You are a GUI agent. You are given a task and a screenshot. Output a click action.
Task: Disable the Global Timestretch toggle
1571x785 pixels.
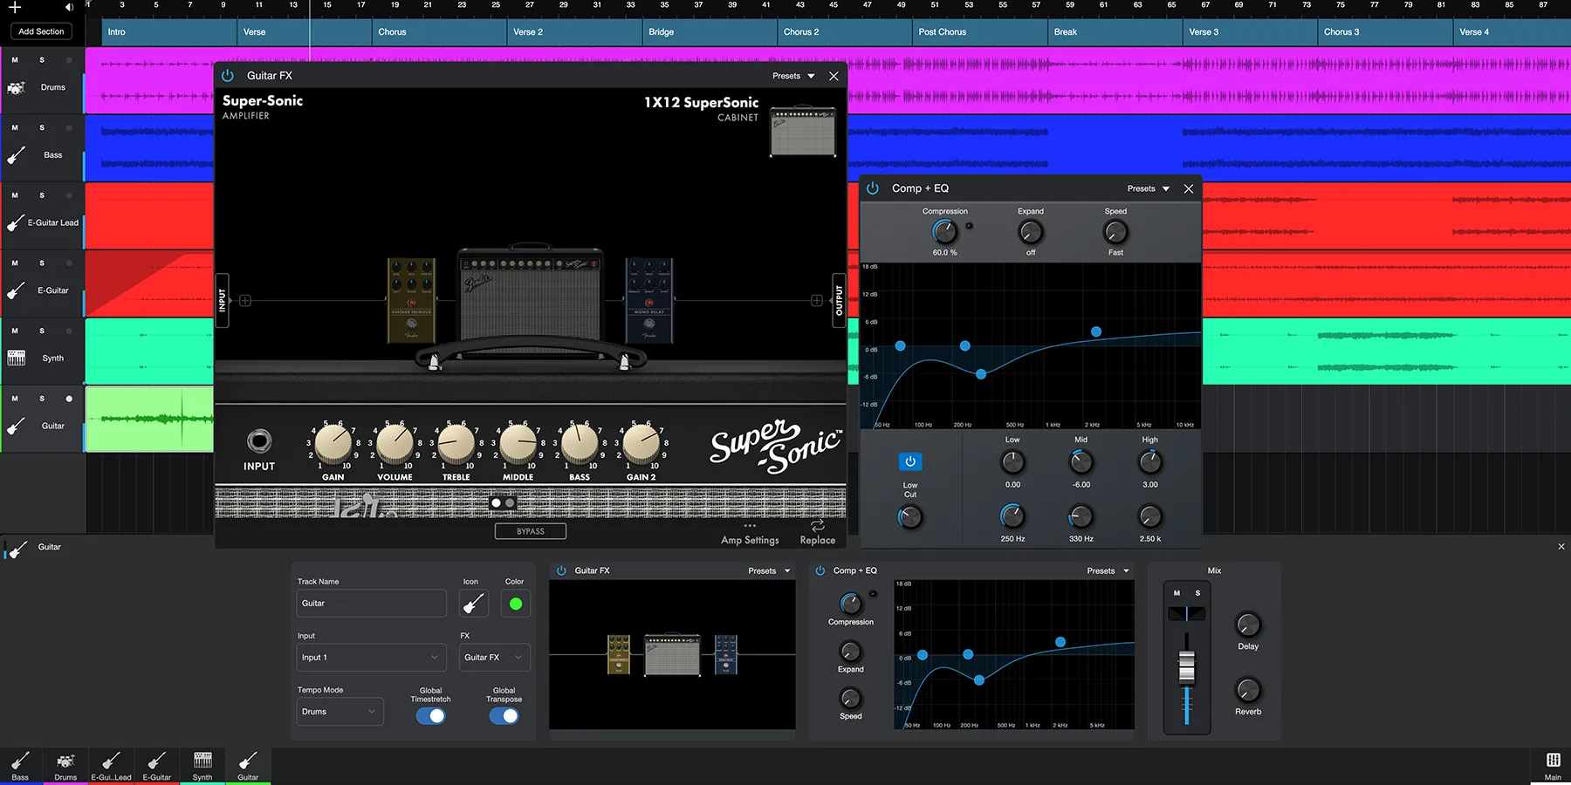429,715
